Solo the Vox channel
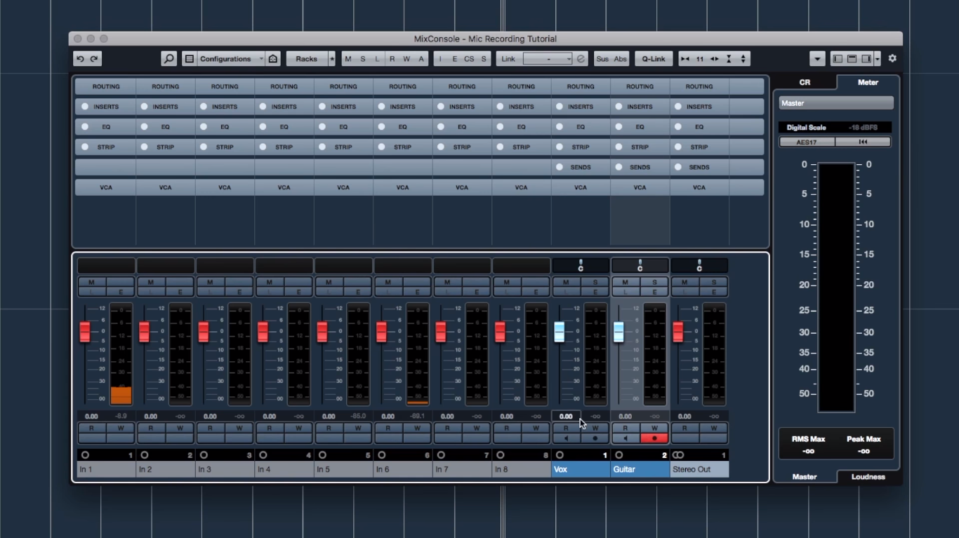 point(595,281)
